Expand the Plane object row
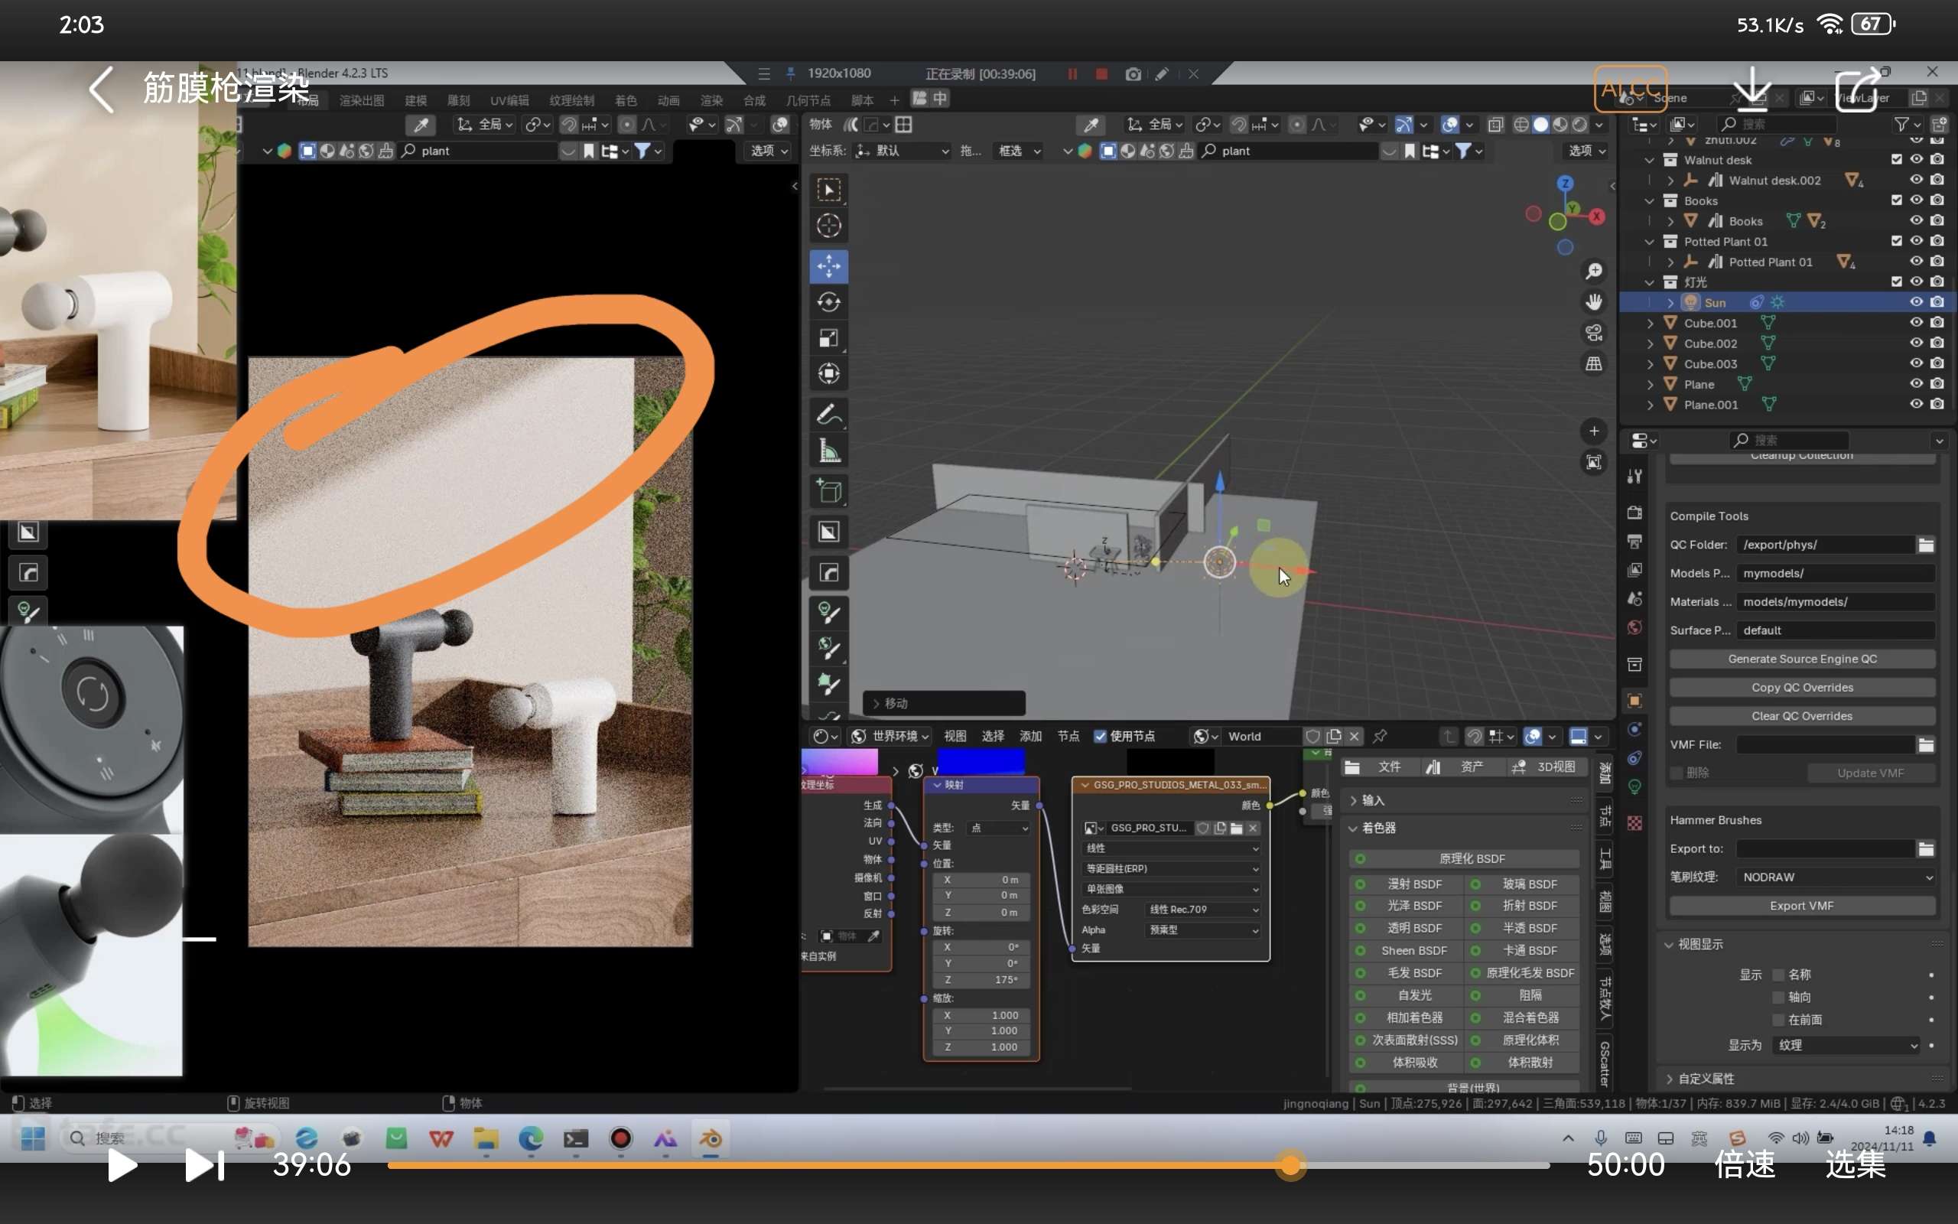This screenshot has width=1958, height=1224. [x=1651, y=385]
